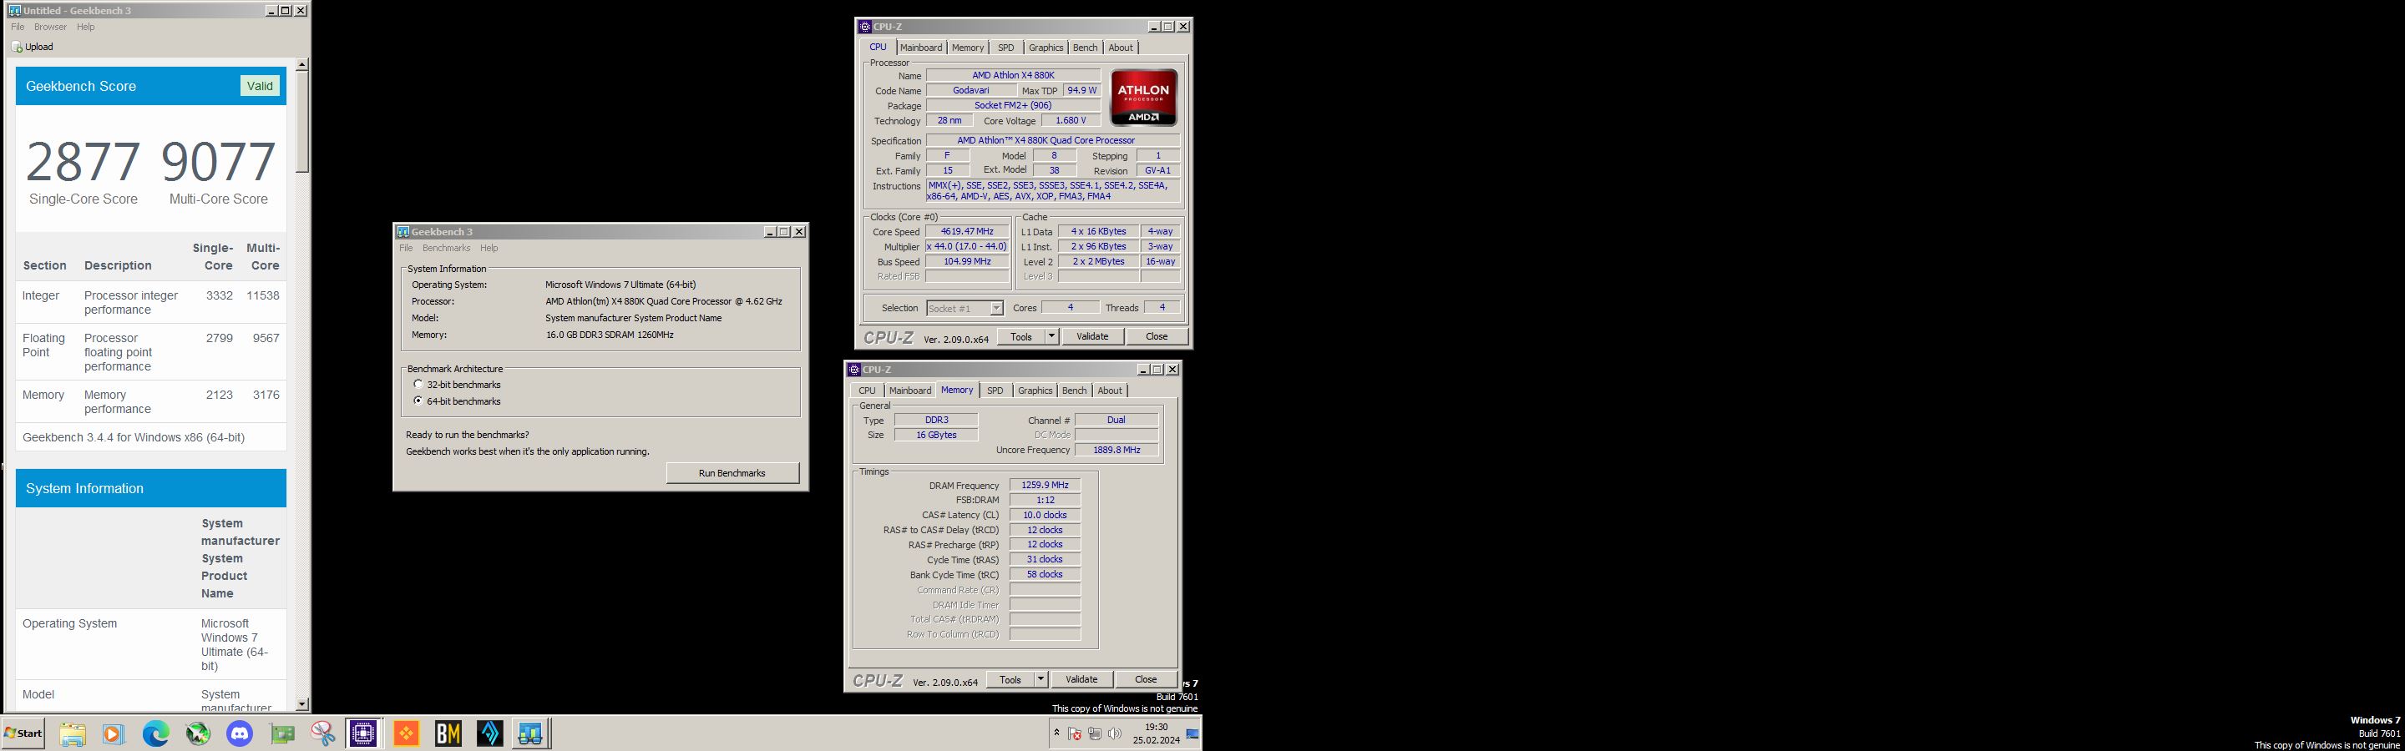
Task: Click the Show Desktop tray icon
Action: [1192, 733]
